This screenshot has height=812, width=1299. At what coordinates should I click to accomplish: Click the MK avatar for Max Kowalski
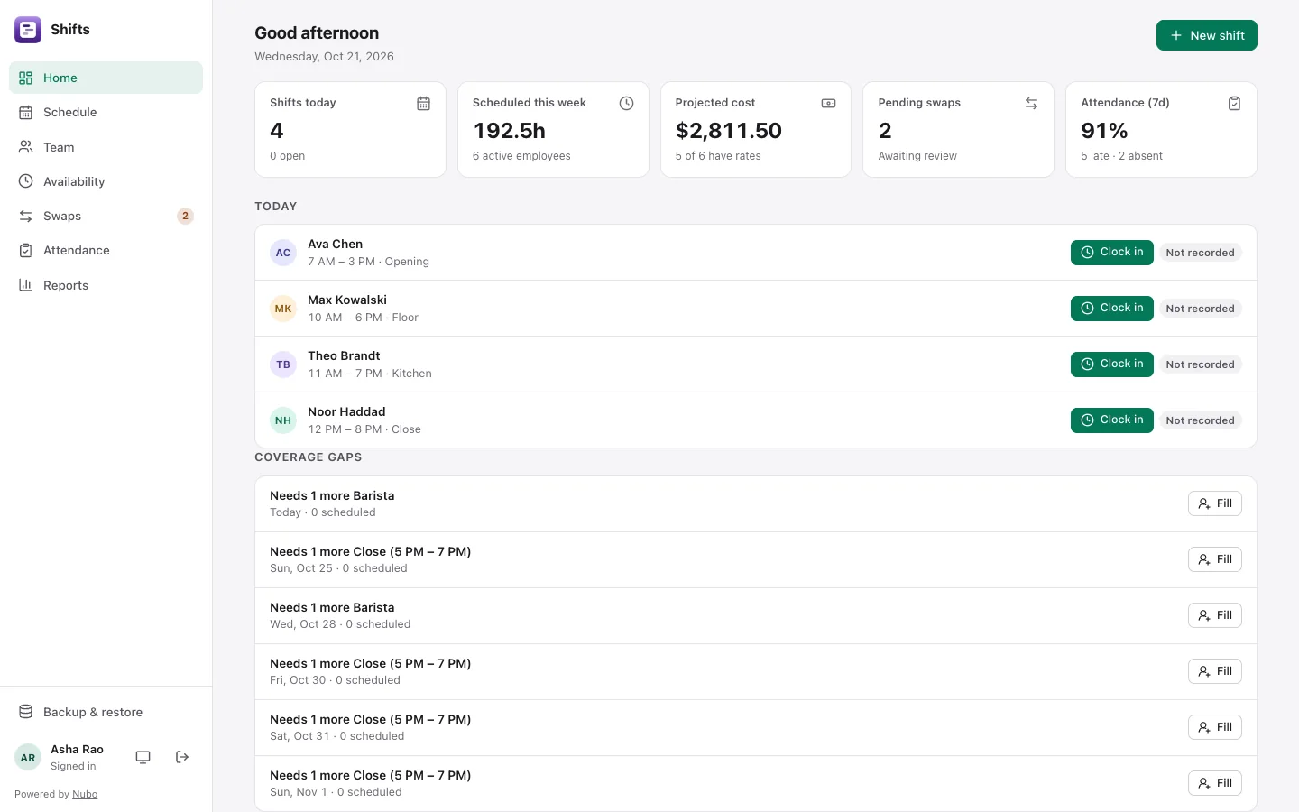[283, 309]
